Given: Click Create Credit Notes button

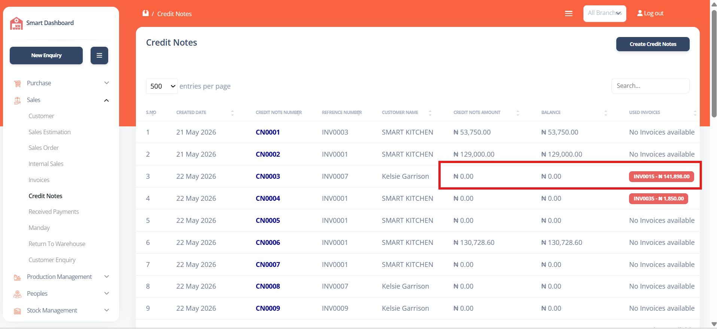Looking at the screenshot, I should point(653,44).
